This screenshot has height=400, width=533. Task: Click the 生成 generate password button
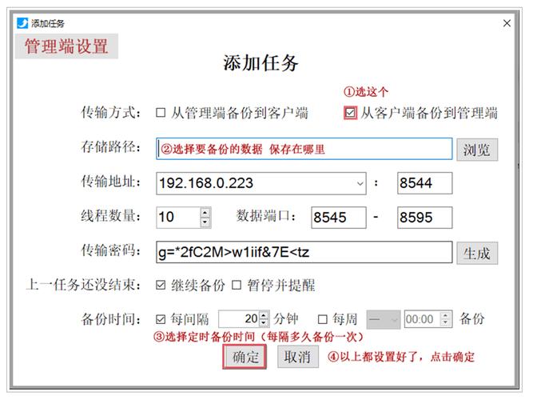pyautogui.click(x=477, y=253)
